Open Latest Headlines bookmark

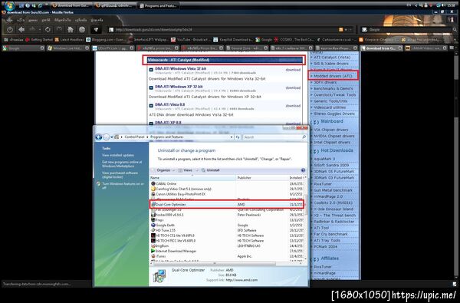(69, 40)
